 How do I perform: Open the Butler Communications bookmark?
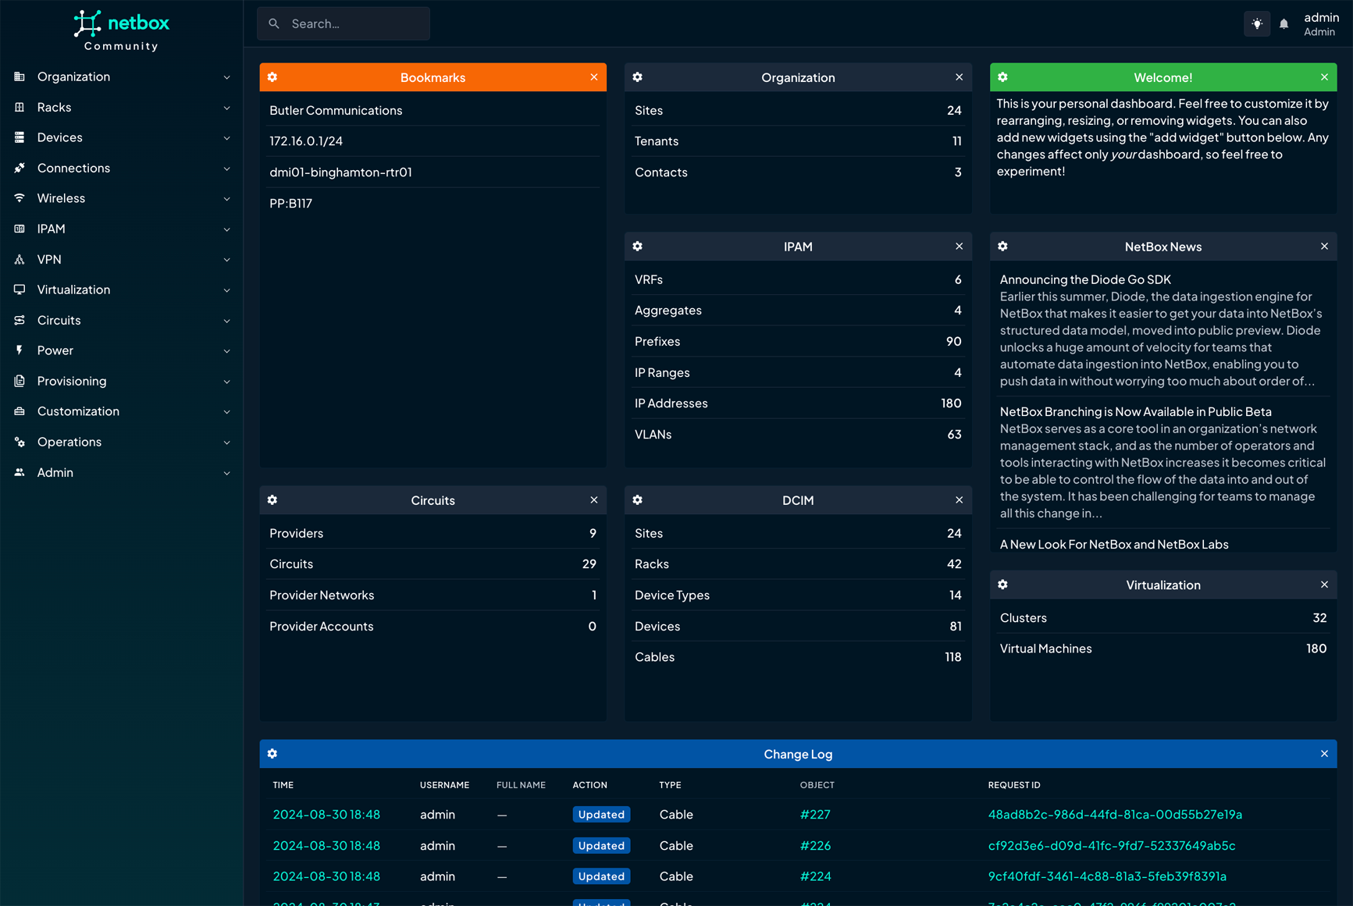[336, 110]
